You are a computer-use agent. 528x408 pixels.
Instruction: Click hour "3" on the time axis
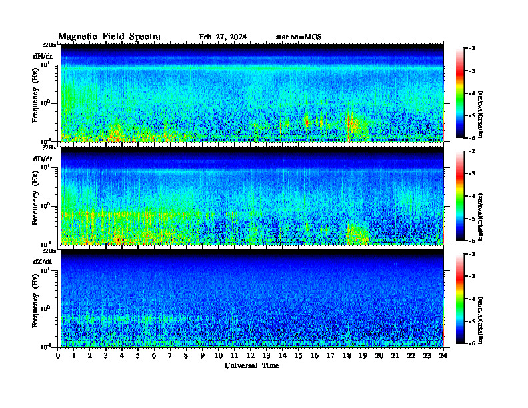(106, 356)
